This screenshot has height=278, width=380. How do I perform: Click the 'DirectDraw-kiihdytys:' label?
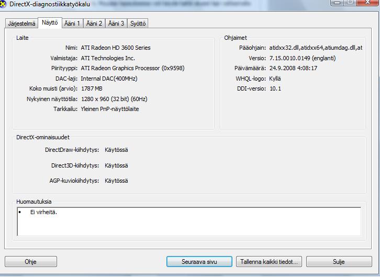(72, 150)
